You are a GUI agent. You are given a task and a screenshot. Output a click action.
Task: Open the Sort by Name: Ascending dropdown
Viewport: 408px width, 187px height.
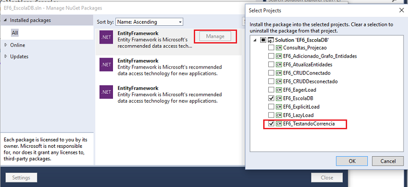click(149, 22)
